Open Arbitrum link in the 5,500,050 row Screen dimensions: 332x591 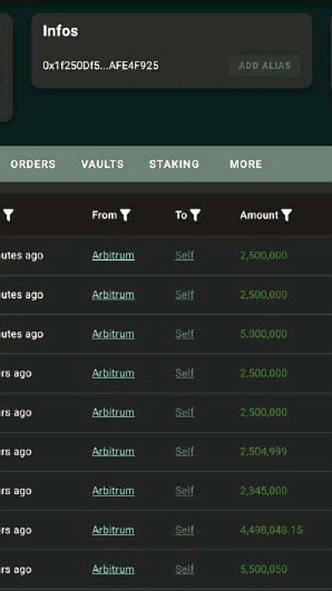(x=113, y=569)
